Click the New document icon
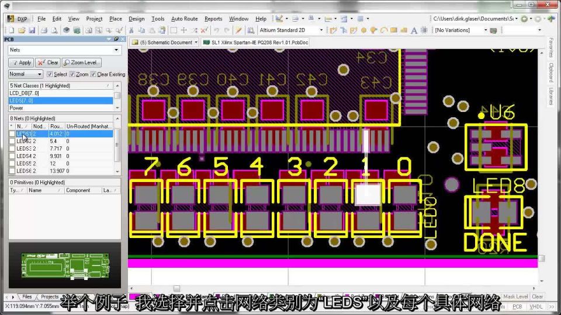The height and width of the screenshot is (315, 561). [x=11, y=30]
